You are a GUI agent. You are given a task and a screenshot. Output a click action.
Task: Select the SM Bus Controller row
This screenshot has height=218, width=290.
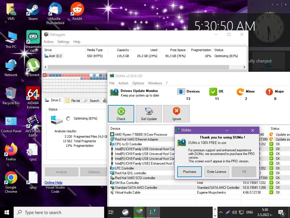(200, 183)
